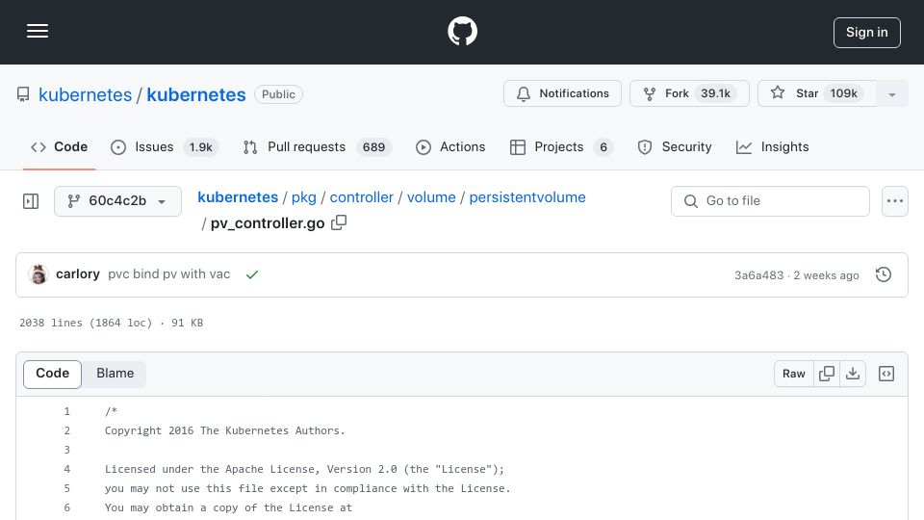Fork the repository
Screen dimensions: 924x520
click(x=689, y=93)
